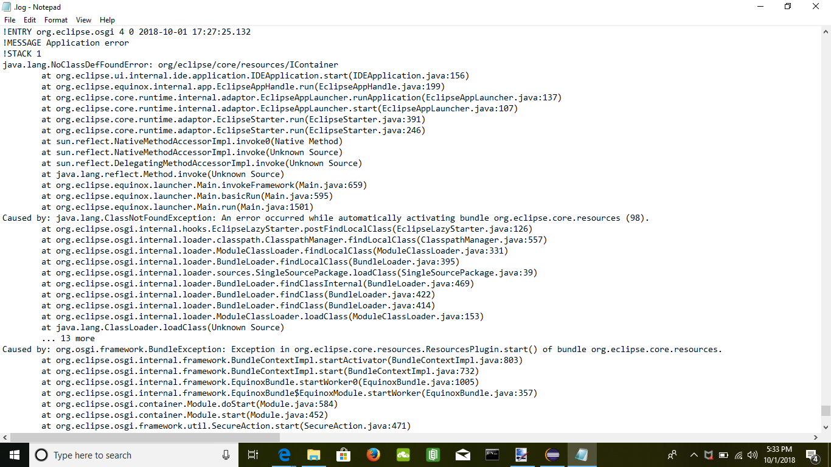Viewport: 831px width, 467px height.
Task: Open the View menu
Action: point(84,20)
